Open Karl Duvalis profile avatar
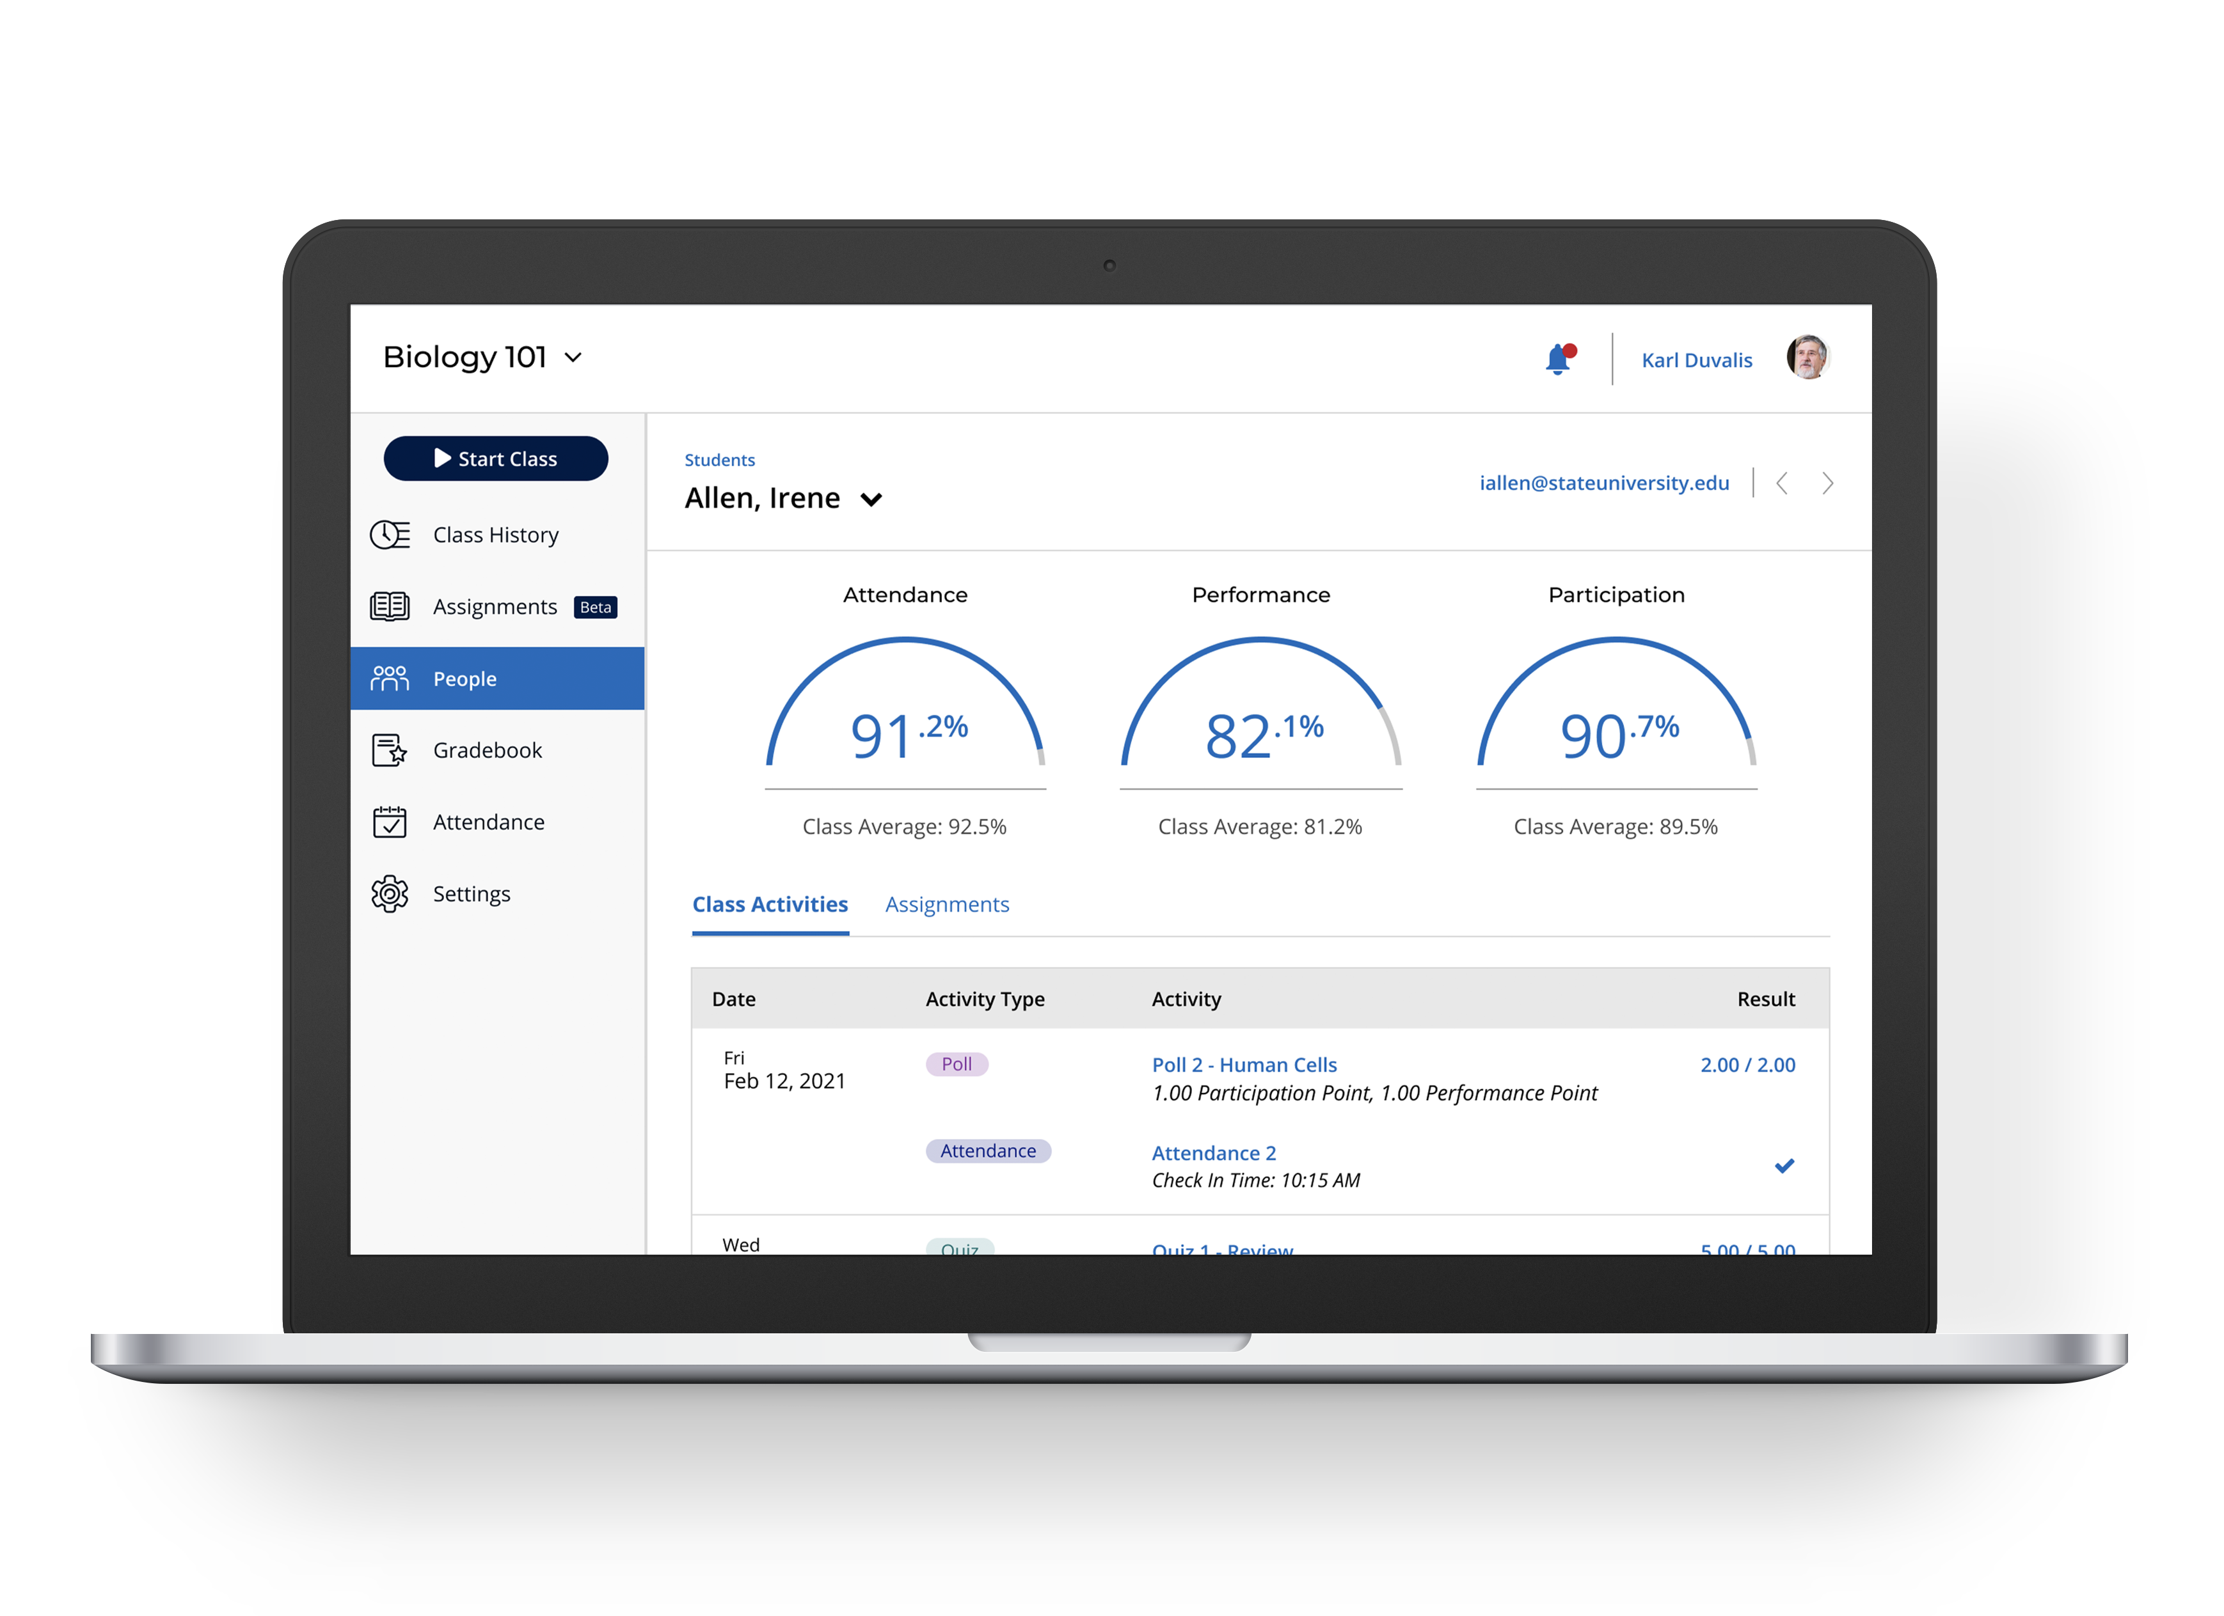This screenshot has height=1616, width=2224. 1807,357
